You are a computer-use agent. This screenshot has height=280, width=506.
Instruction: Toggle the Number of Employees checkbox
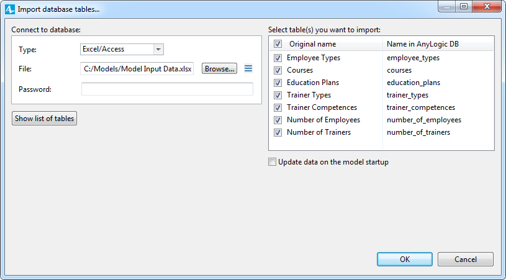[278, 120]
